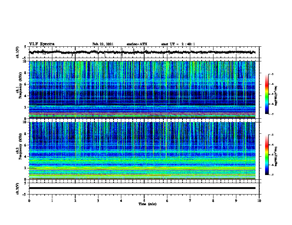Click the '9' tick on the time axis

pos(236,201)
